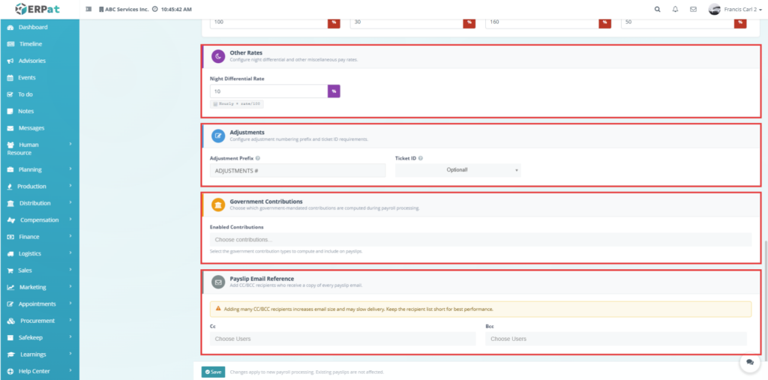768x380 pixels.
Task: Expand the Human Resource sidebar menu
Action: pos(40,149)
